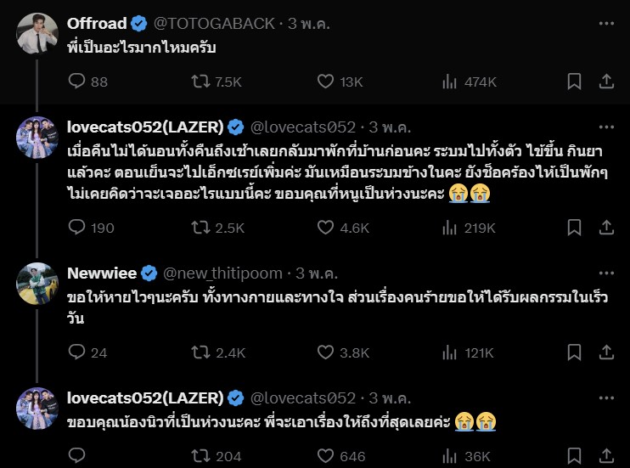Share Newwiee's get-well tweet

coord(606,352)
